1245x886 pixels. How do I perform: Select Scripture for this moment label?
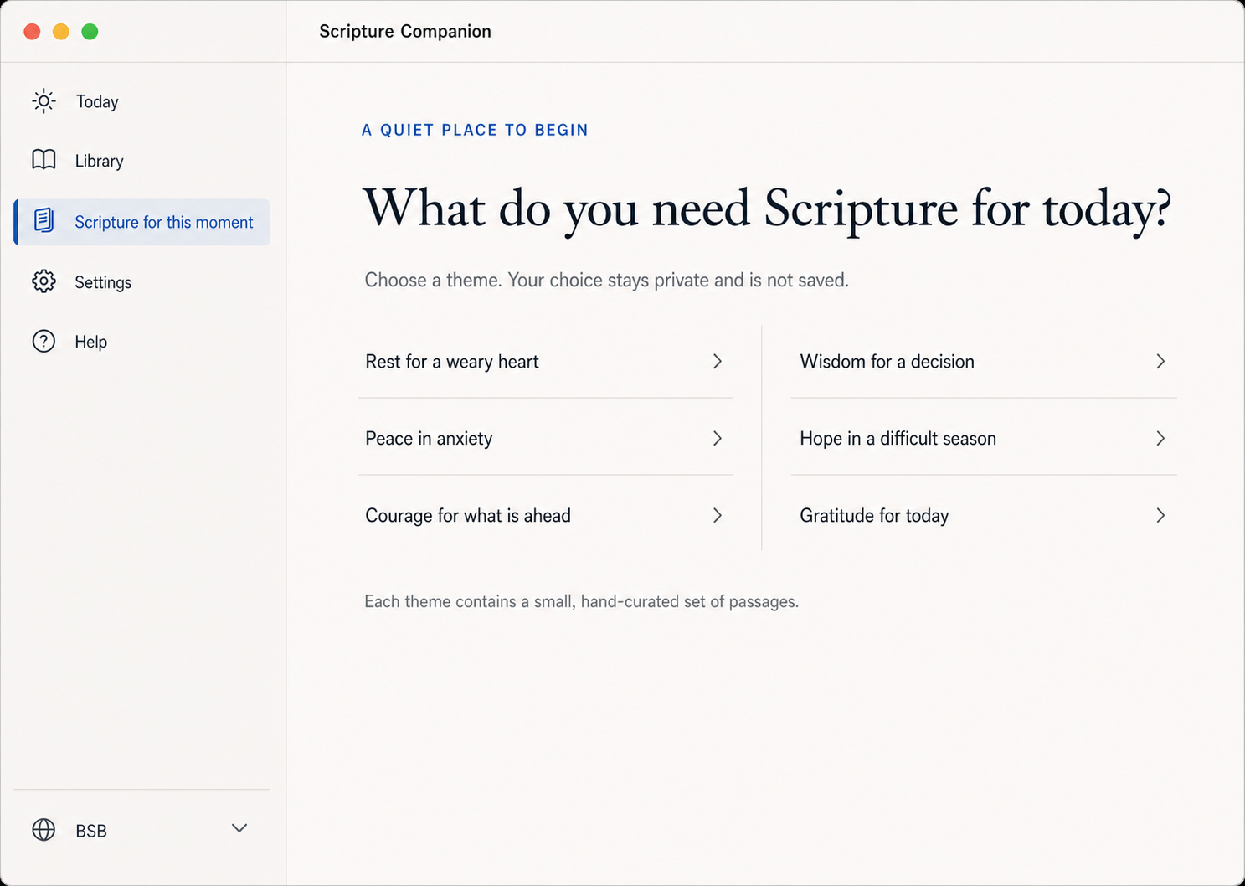point(163,222)
